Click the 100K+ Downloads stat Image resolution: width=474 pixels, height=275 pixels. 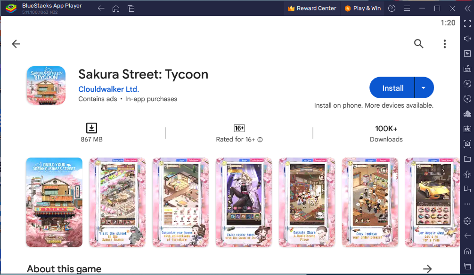[x=386, y=134]
